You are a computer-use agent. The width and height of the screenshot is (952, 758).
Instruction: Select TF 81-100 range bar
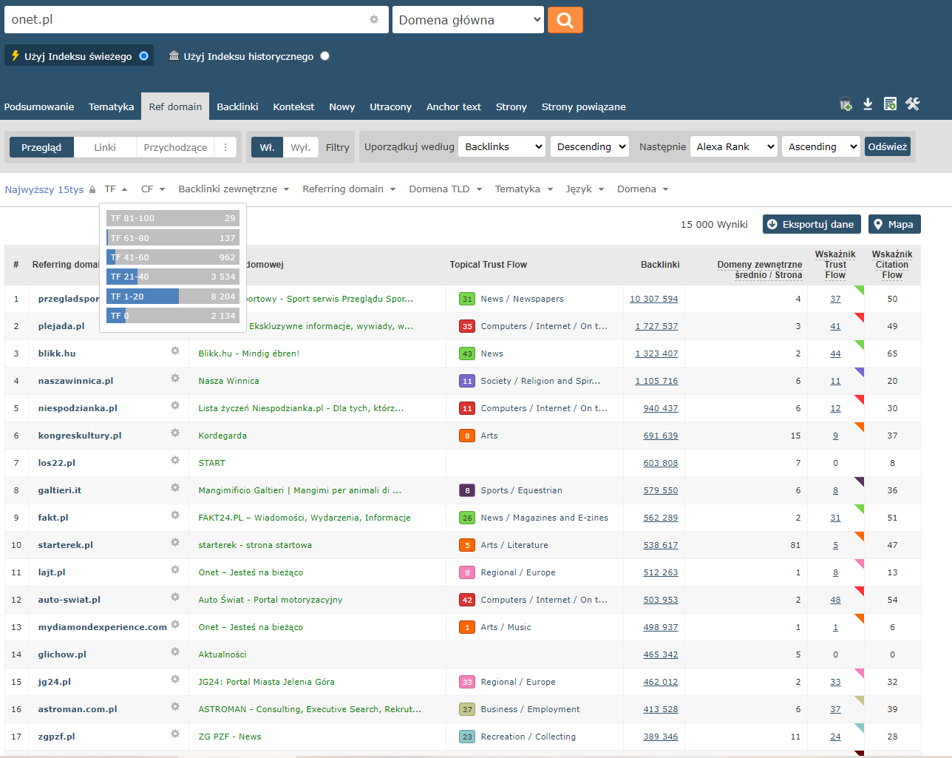[173, 218]
